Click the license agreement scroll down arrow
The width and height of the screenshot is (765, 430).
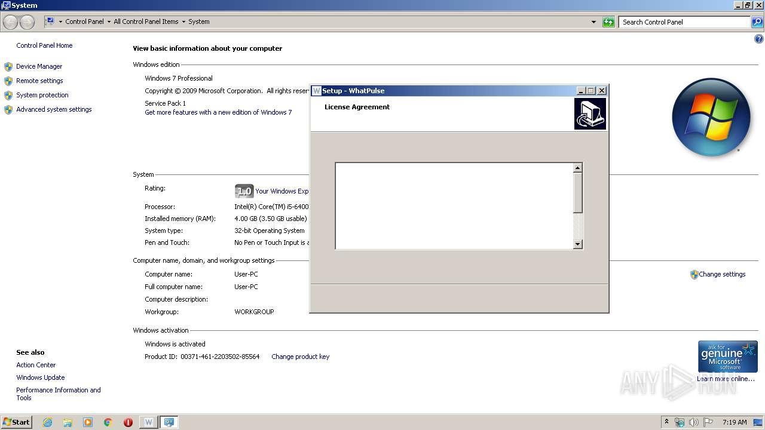tap(577, 244)
